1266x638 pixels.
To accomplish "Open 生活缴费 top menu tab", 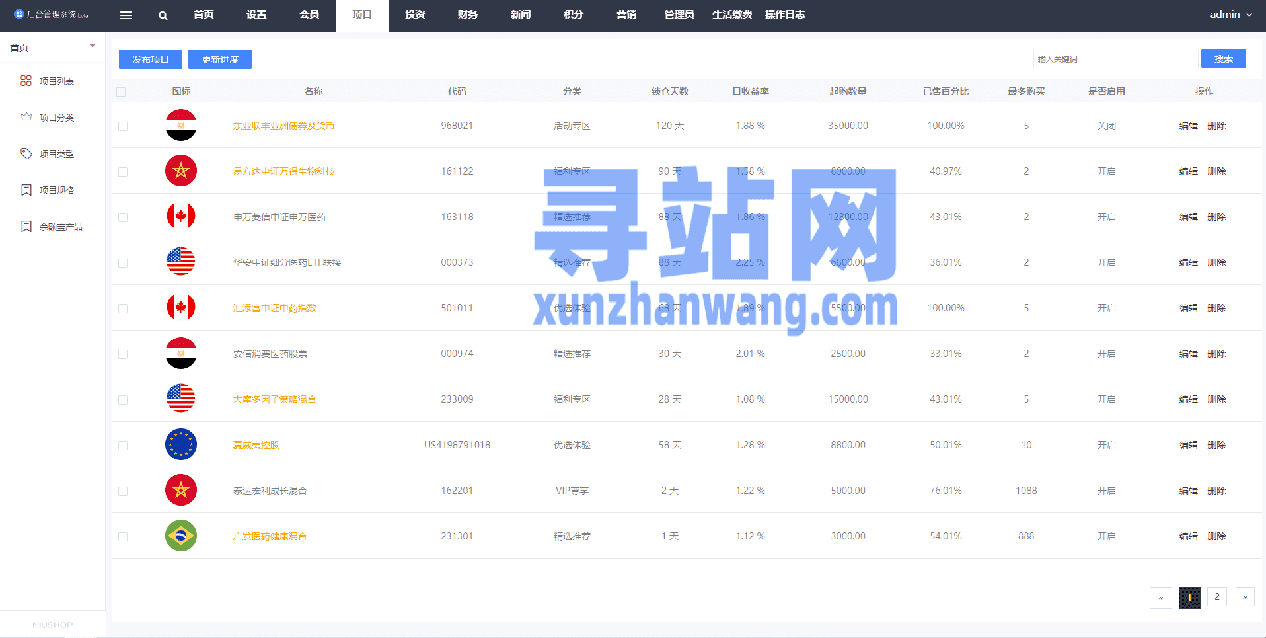I will pos(732,15).
